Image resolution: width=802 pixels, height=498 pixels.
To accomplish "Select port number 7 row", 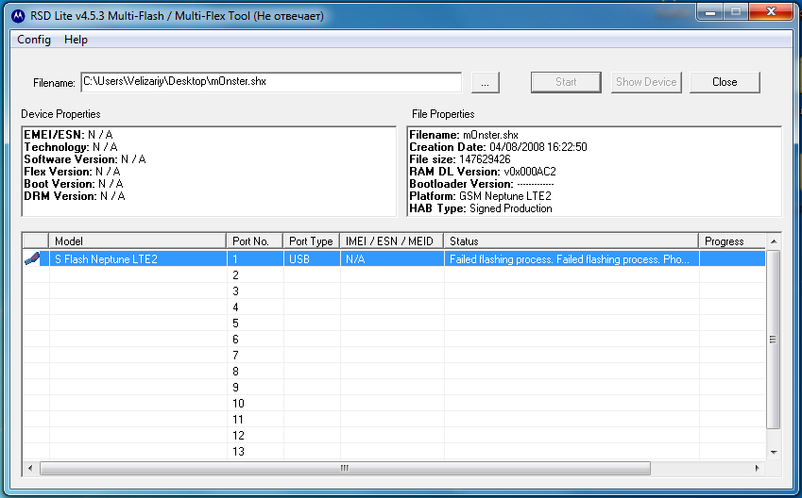I will (394, 355).
